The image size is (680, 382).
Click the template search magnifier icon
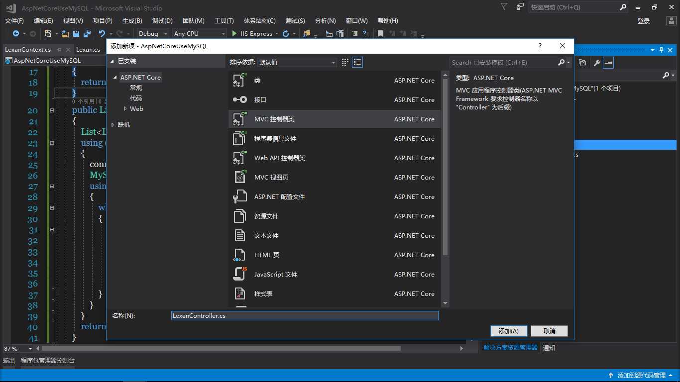562,62
